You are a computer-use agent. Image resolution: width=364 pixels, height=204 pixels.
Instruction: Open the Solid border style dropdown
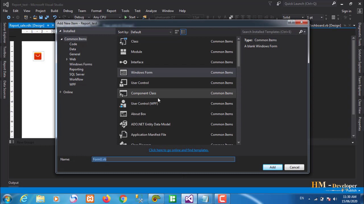293,17
